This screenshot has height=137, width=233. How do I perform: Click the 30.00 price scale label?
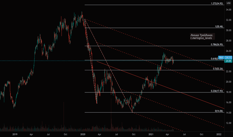click(x=228, y=30)
